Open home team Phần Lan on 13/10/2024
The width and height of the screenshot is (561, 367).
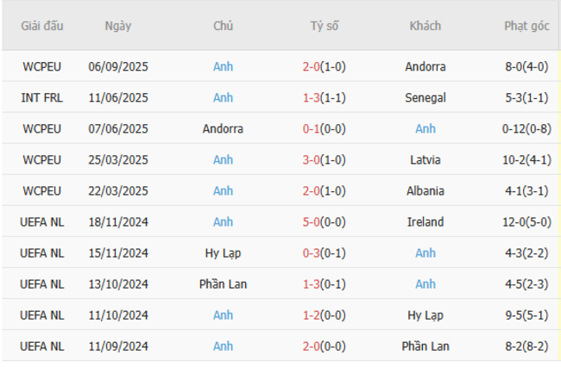point(223,283)
